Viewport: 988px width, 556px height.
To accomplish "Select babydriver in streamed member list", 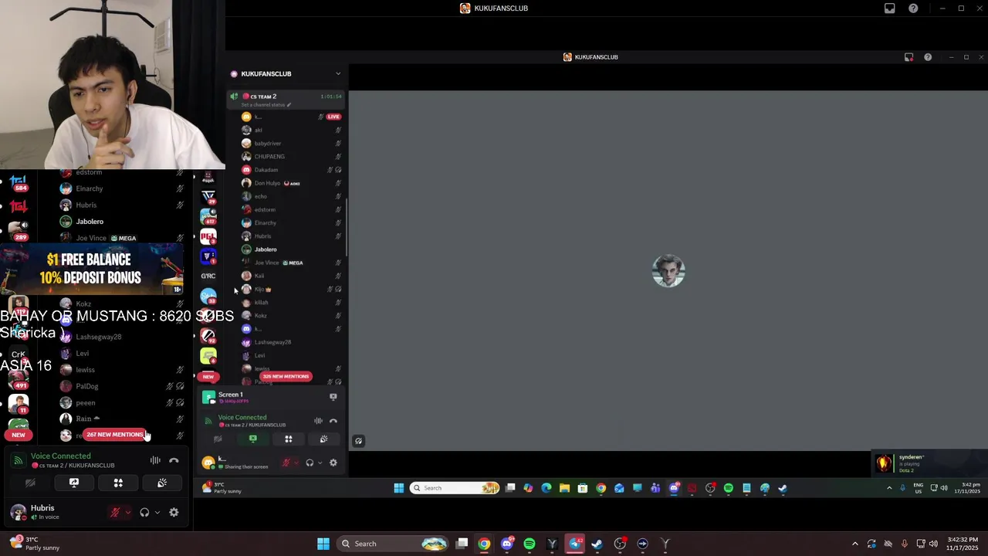I will (x=268, y=144).
